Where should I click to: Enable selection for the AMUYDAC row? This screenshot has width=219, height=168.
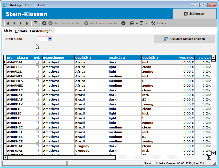(x=37, y=146)
